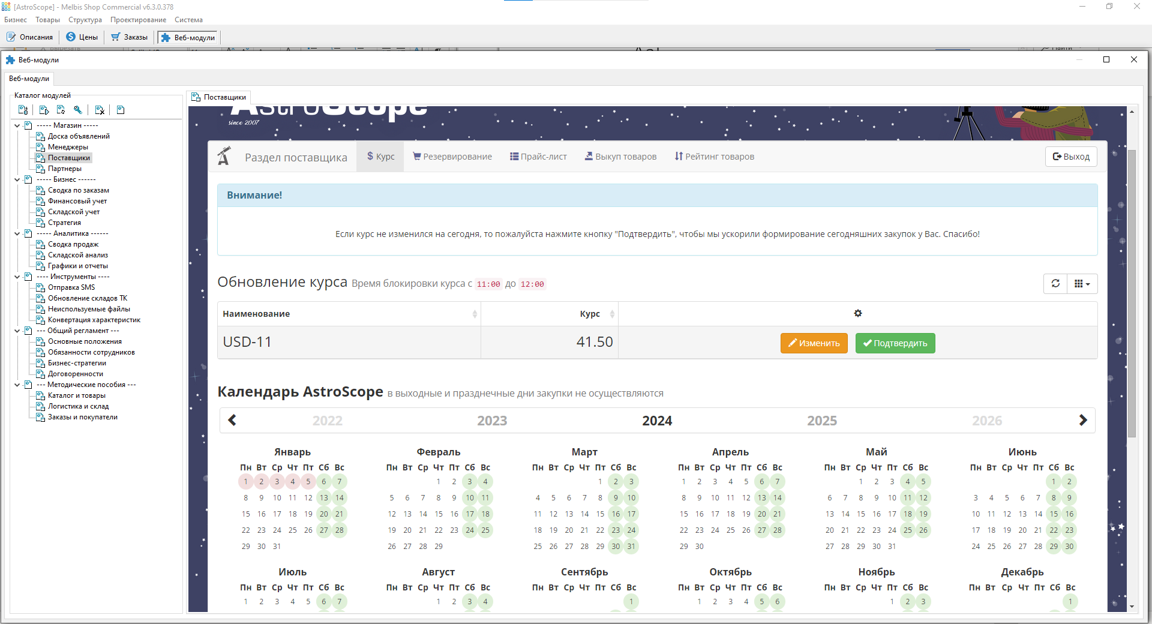Collapse the Методические пособия tree group

coord(17,385)
